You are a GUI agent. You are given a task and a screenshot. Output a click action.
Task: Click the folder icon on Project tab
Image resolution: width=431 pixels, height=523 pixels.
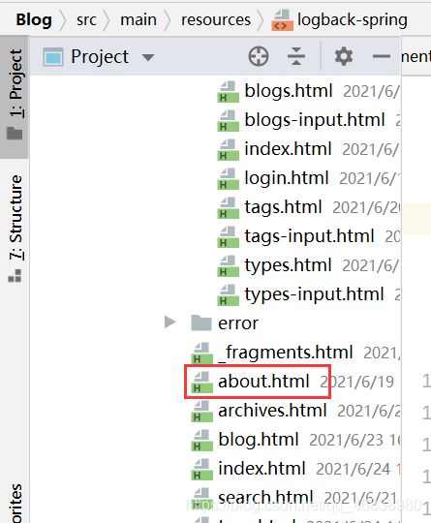tap(15, 133)
